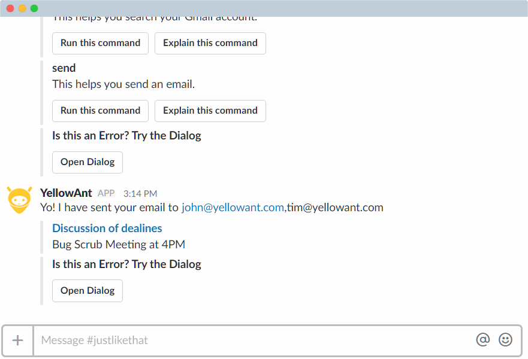Open the @ mention picker icon
Image resolution: width=528 pixels, height=359 pixels.
pos(483,339)
